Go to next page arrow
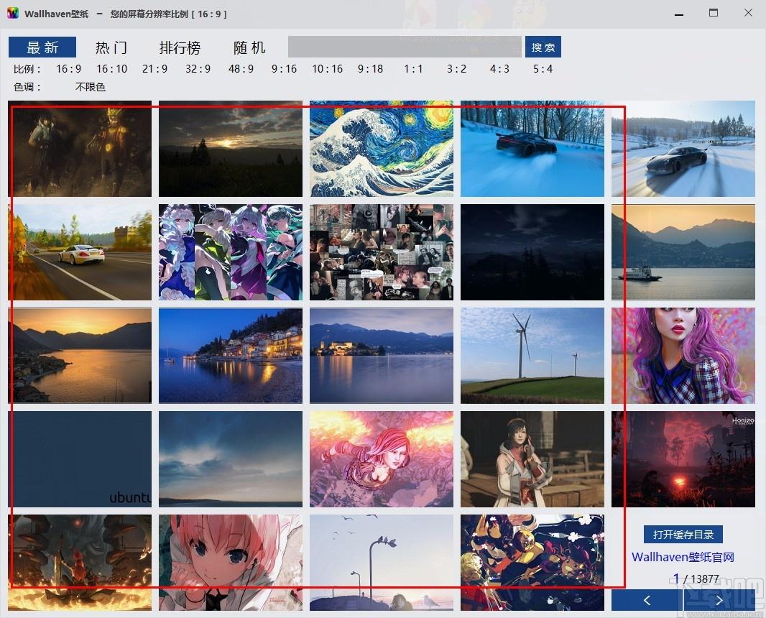This screenshot has width=766, height=618. click(x=719, y=601)
